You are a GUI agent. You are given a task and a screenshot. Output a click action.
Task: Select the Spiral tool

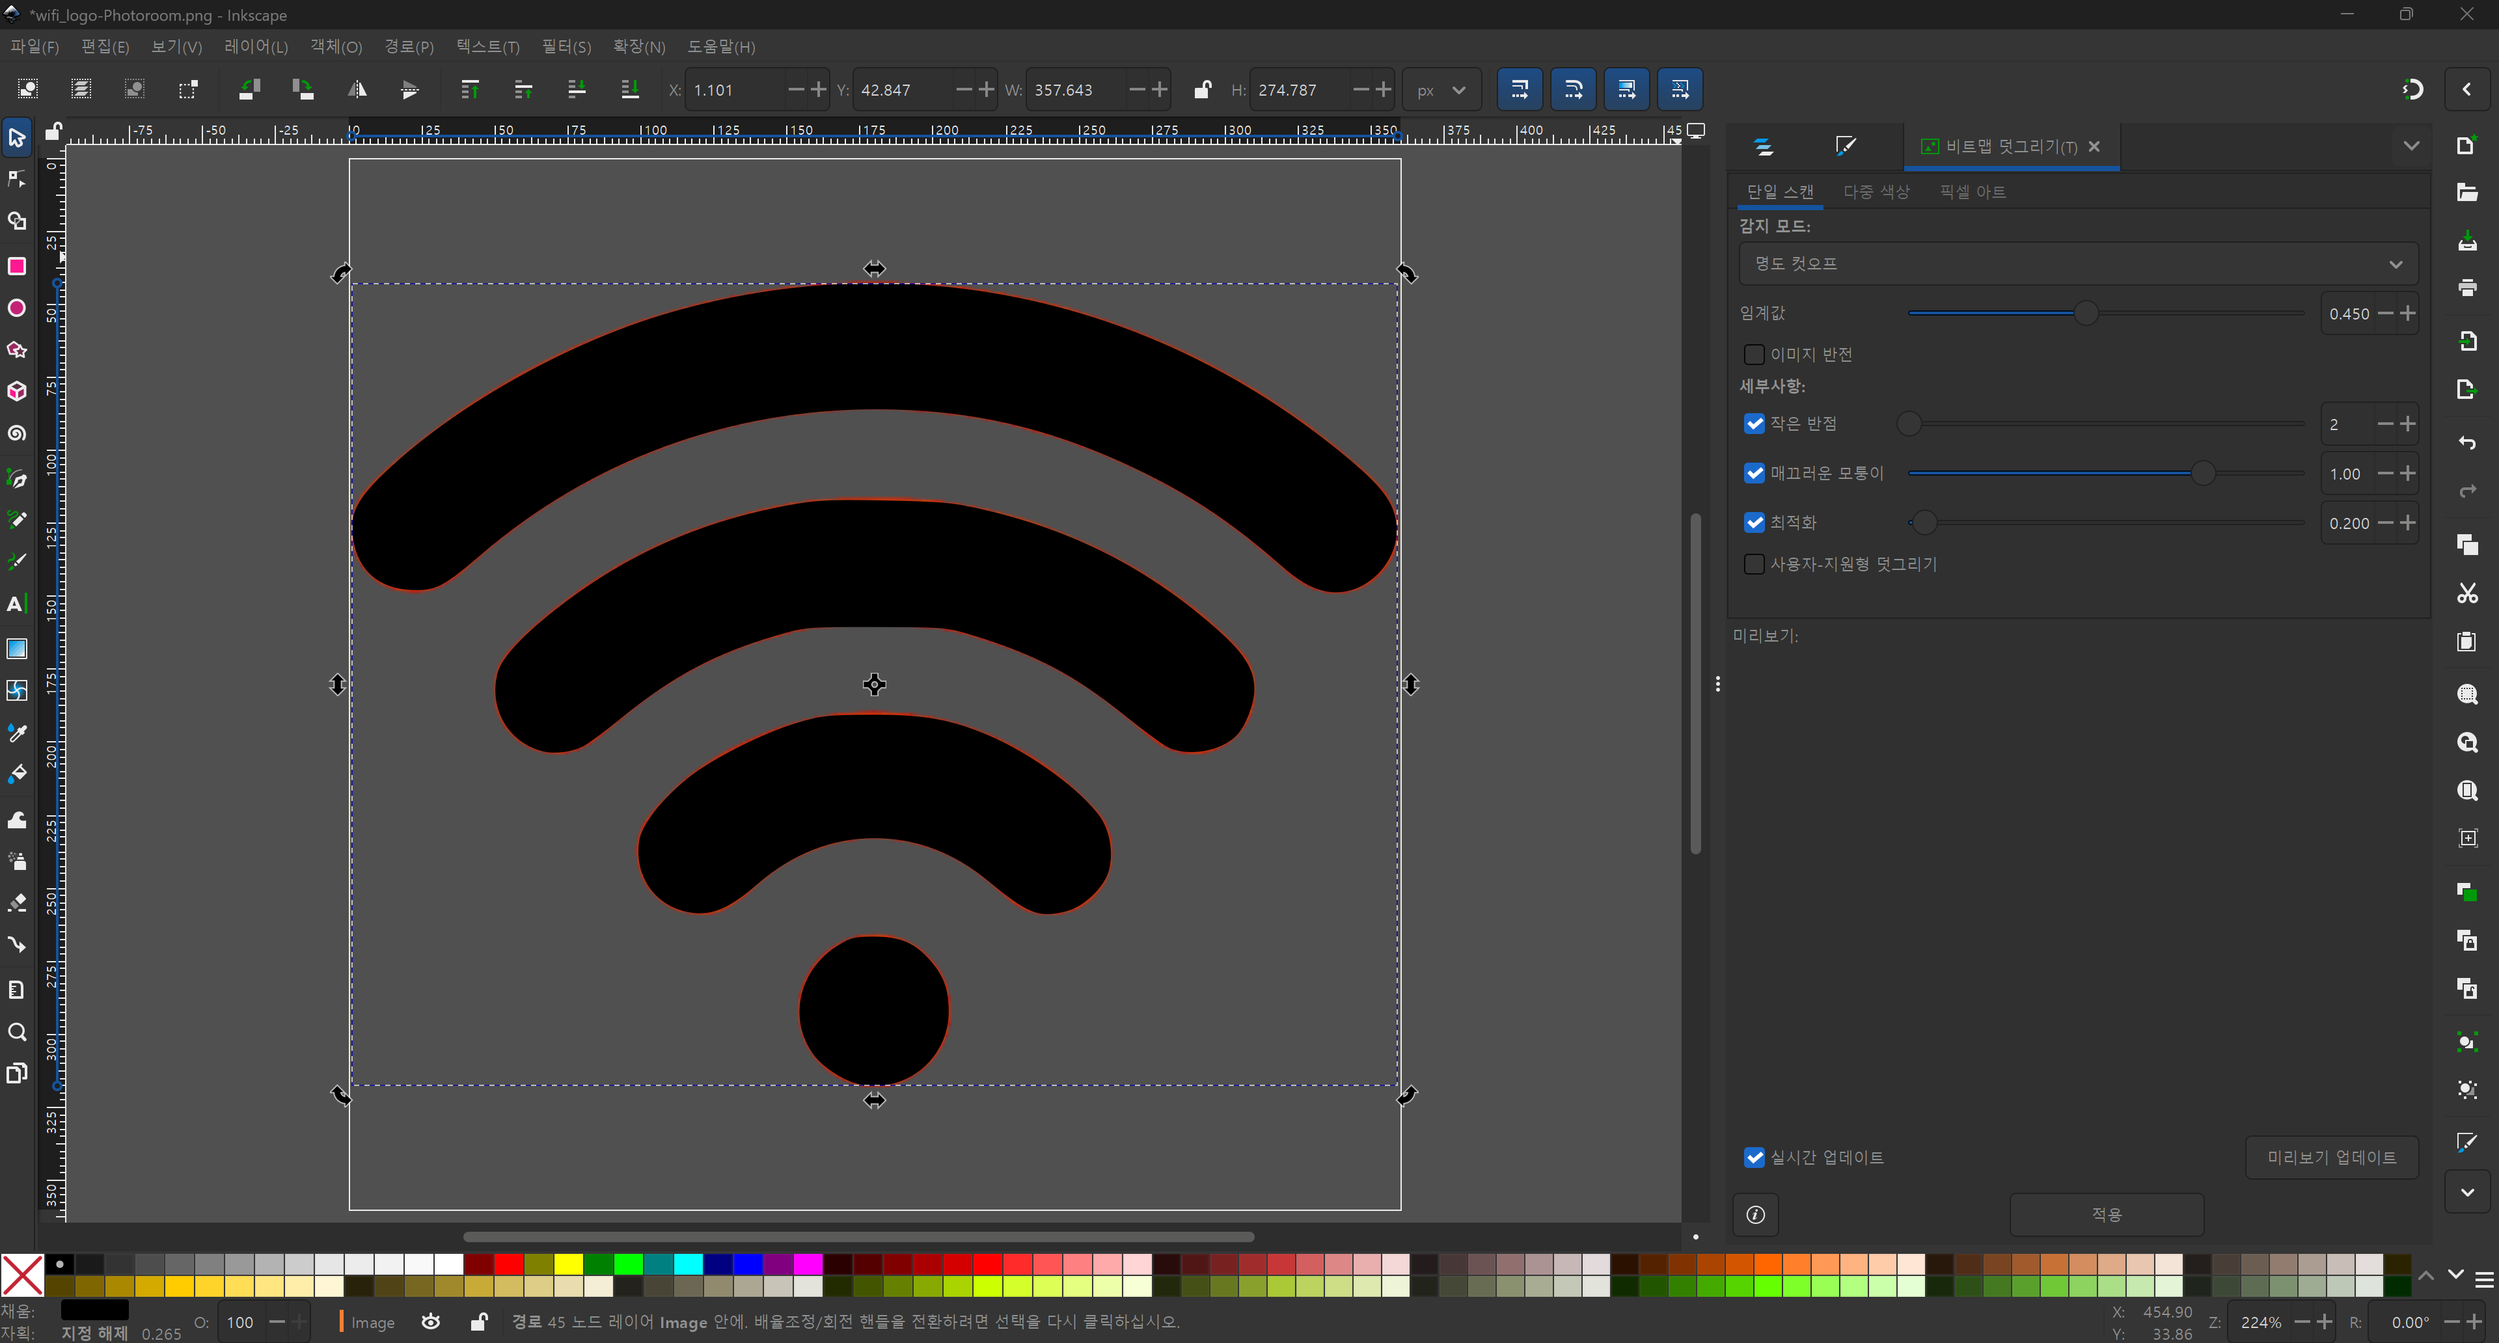click(16, 433)
